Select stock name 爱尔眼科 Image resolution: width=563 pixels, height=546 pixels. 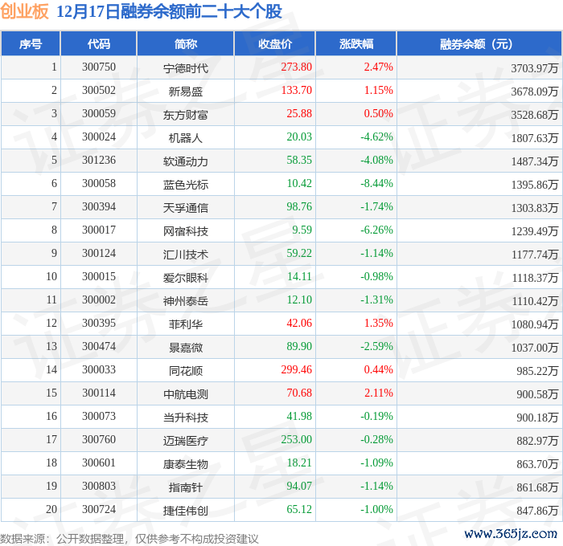tap(185, 278)
